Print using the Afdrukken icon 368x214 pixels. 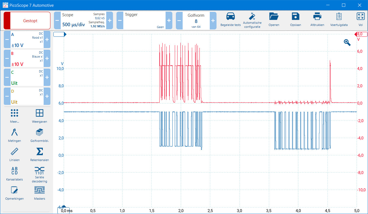coord(317,17)
